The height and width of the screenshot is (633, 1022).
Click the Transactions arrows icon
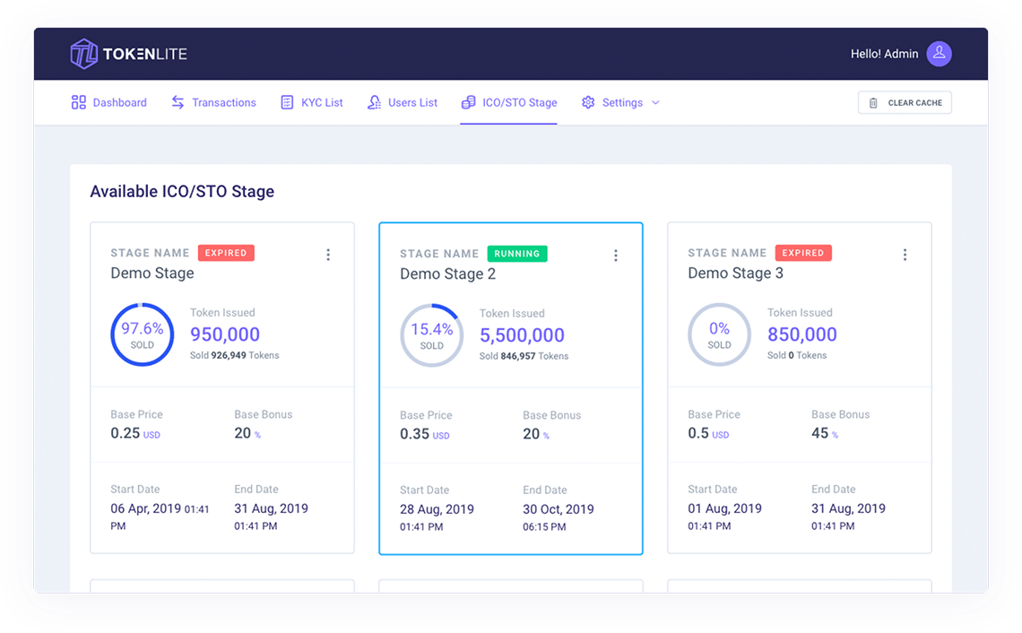click(178, 102)
